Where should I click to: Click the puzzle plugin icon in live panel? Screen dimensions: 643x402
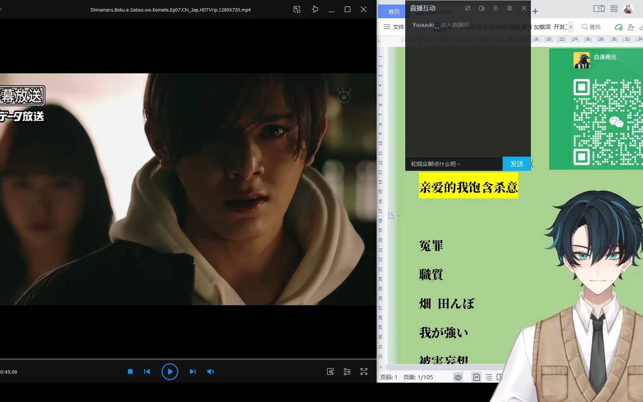pyautogui.click(x=482, y=8)
